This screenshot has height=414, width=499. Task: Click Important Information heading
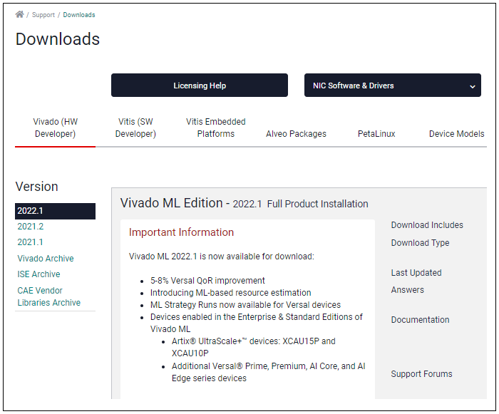[181, 232]
